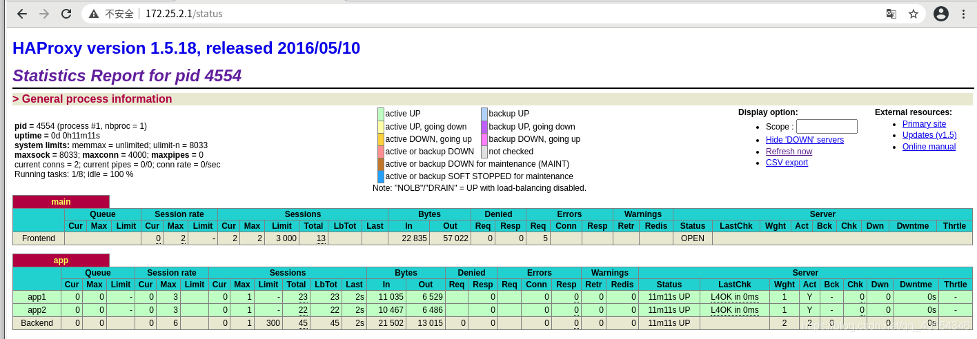Open the browser three-dot menu
977x339 pixels.
coord(963,14)
